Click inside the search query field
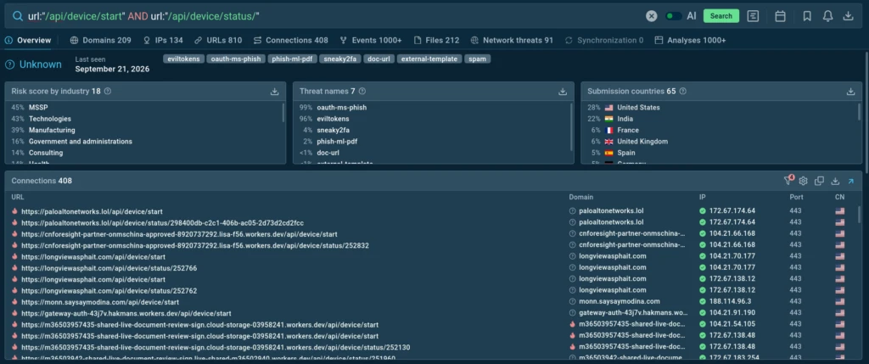Screen dimensions: 869x364 333,16
